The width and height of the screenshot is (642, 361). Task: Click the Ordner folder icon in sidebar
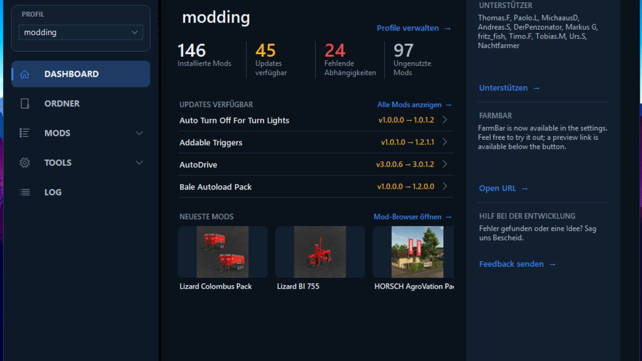(25, 104)
